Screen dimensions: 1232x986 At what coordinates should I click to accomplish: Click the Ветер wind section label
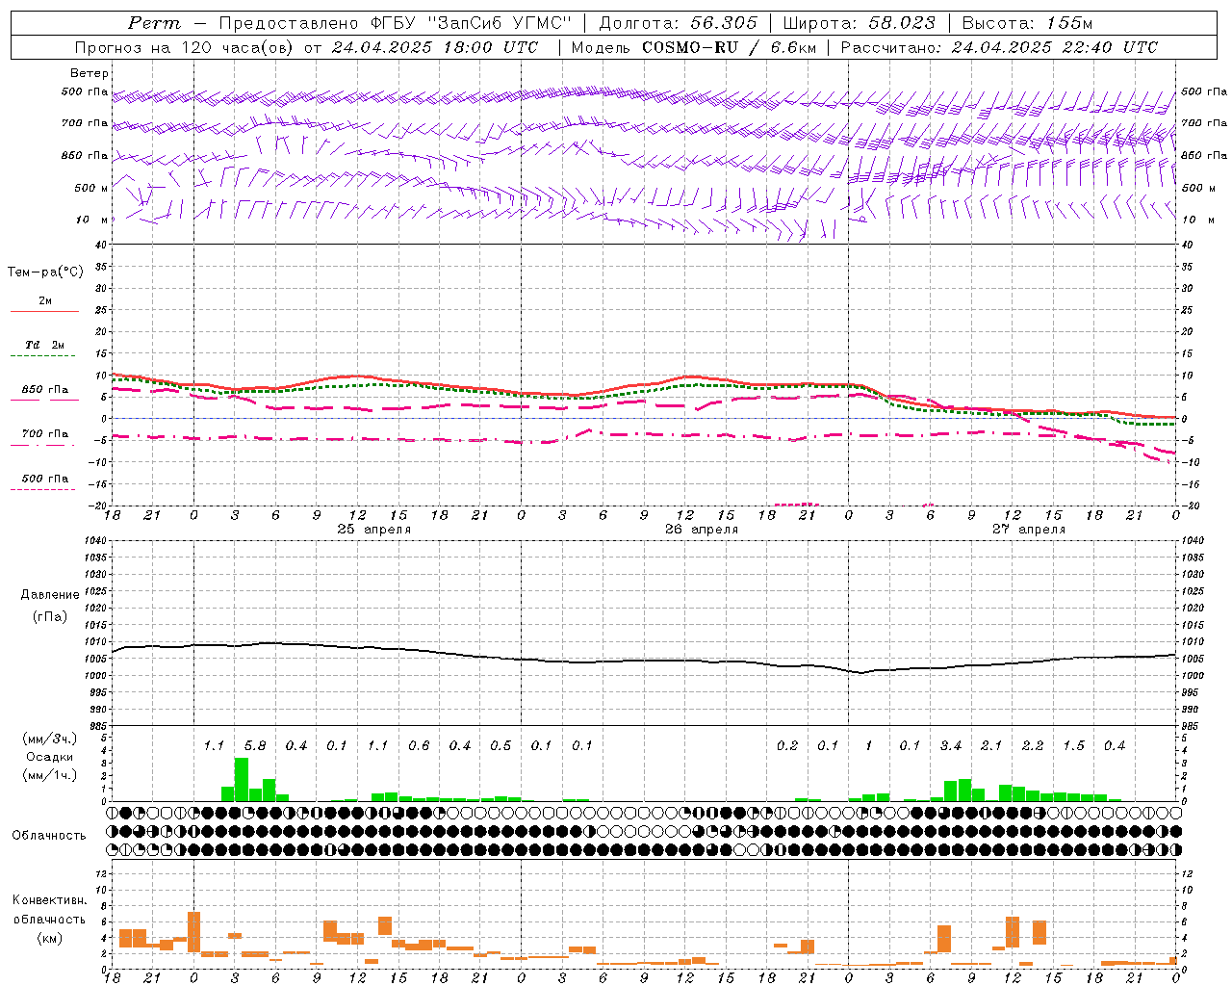point(90,73)
